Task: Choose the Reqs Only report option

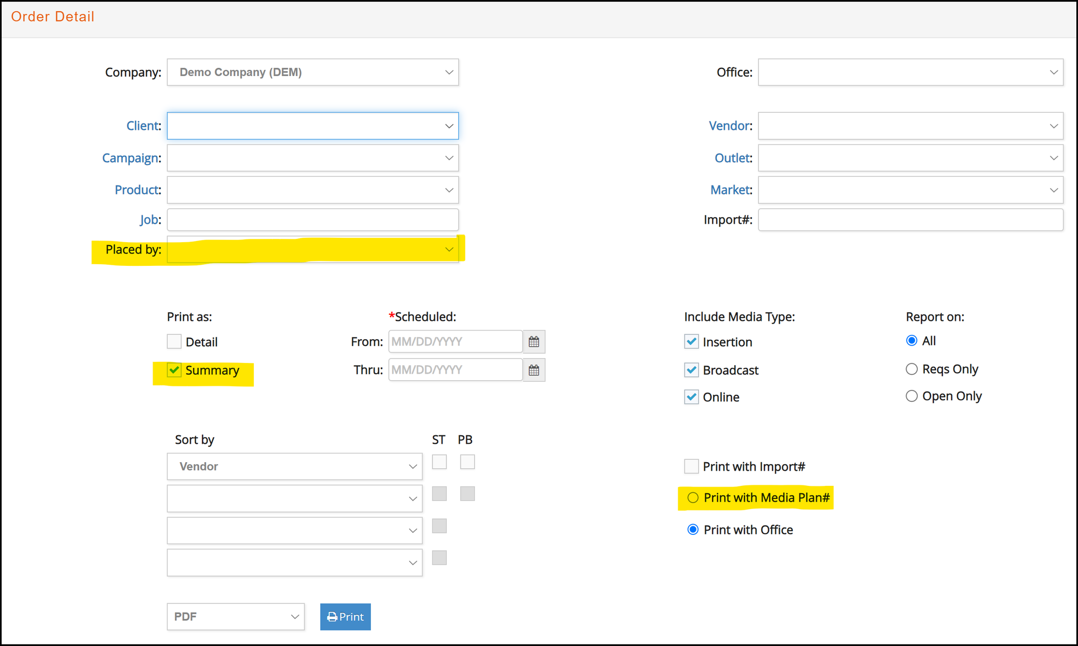Action: tap(911, 369)
